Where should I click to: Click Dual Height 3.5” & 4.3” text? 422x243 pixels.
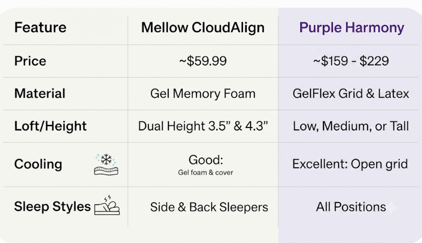point(203,126)
